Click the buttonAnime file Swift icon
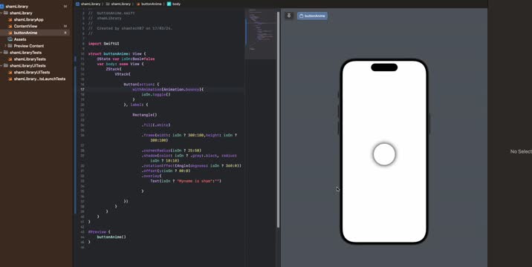This screenshot has width=532, height=267. [10, 33]
